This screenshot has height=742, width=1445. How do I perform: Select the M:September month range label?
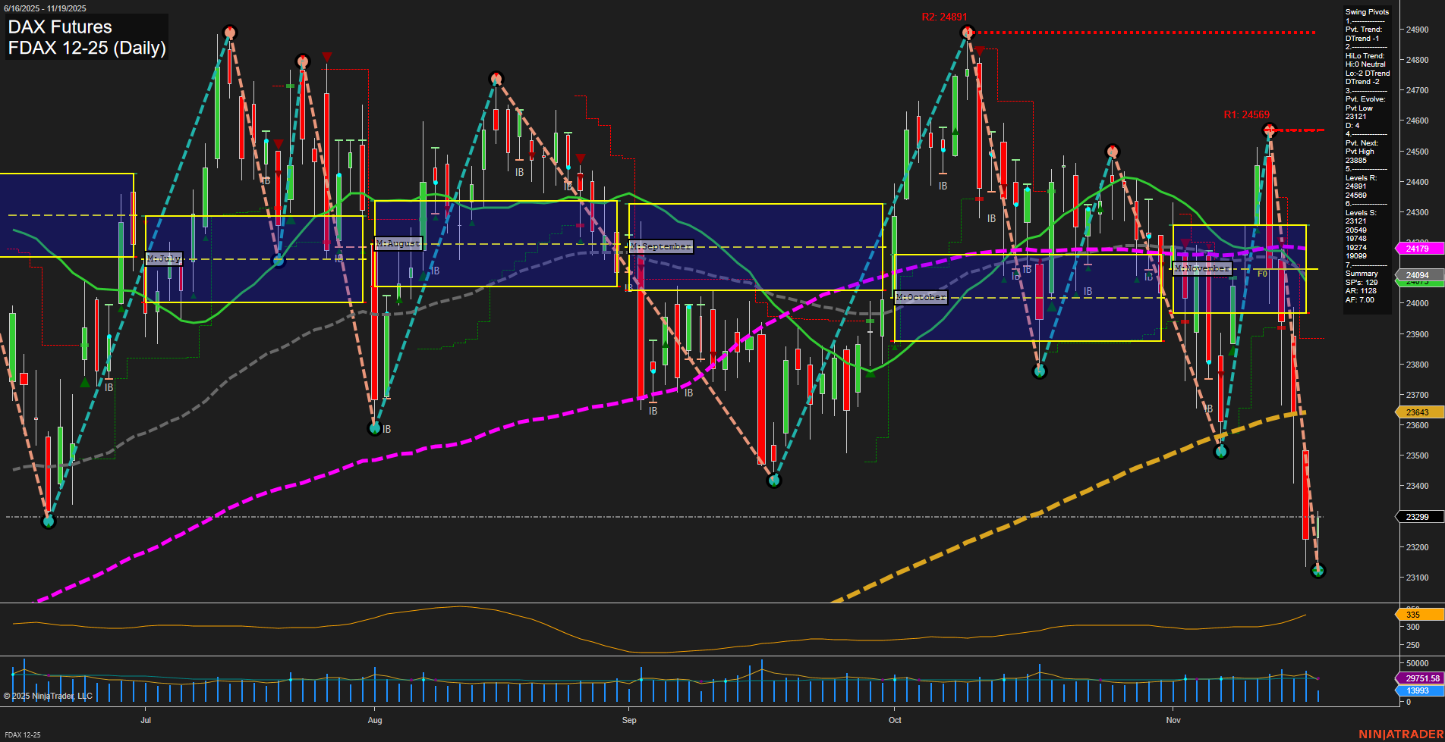pos(660,246)
